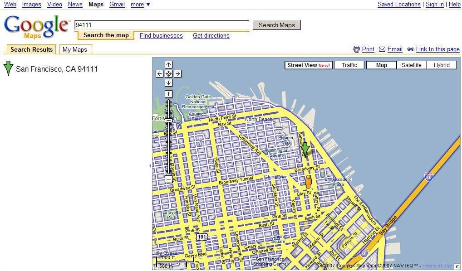Image resolution: width=462 pixels, height=271 pixels.
Task: Toggle the Traffic overlay
Action: click(349, 65)
